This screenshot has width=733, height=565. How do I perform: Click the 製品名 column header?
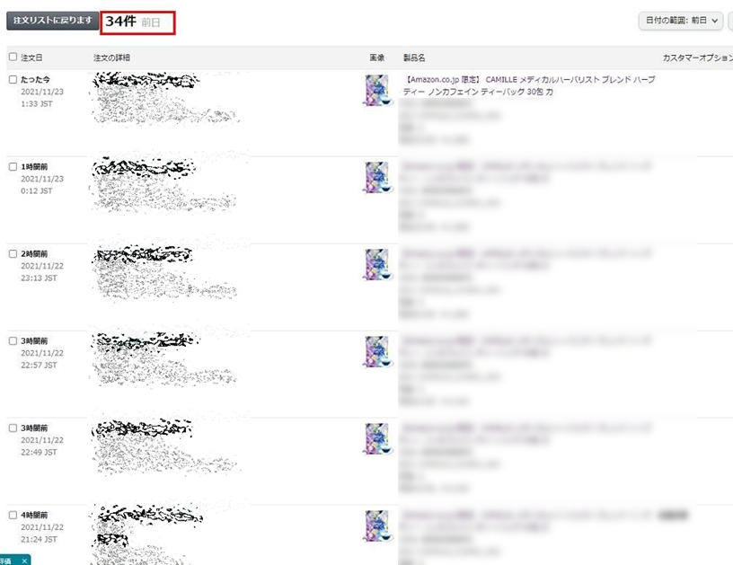414,57
